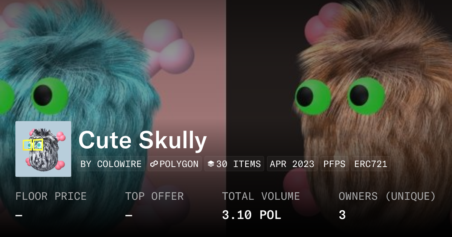Viewport: 452px width, 237px height.
Task: Open the Cute Skully collection avatar thumbnail
Action: pyautogui.click(x=43, y=149)
